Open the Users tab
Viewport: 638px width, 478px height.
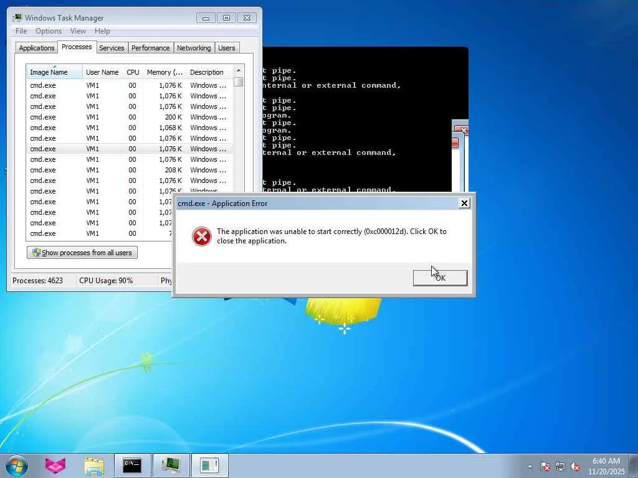(227, 47)
